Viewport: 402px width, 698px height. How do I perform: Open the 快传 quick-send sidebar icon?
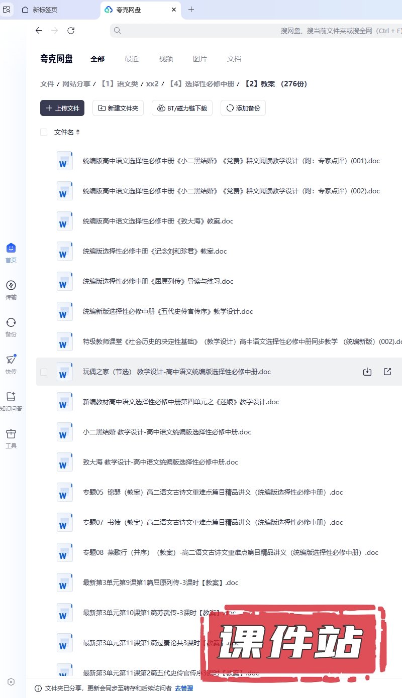(11, 360)
